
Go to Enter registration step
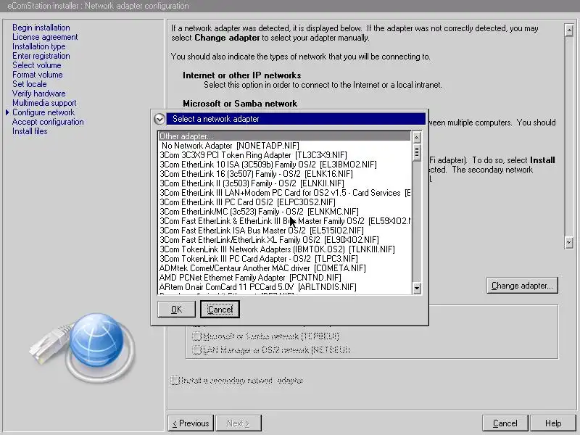(x=41, y=56)
